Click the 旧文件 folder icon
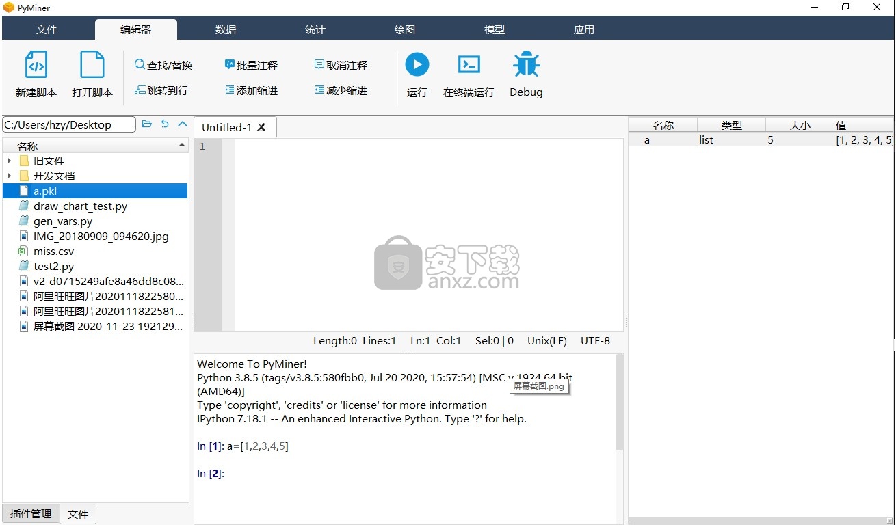This screenshot has width=896, height=527. (24, 161)
